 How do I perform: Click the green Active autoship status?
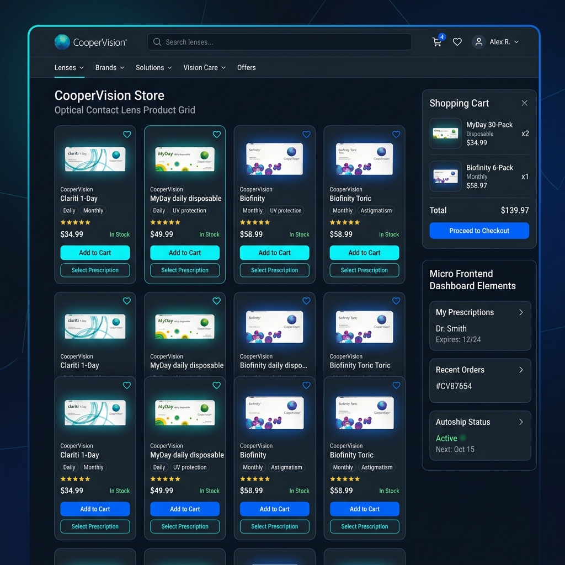(446, 438)
